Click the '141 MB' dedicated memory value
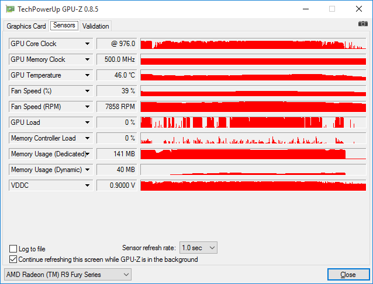The height and width of the screenshot is (284, 373). 117,154
